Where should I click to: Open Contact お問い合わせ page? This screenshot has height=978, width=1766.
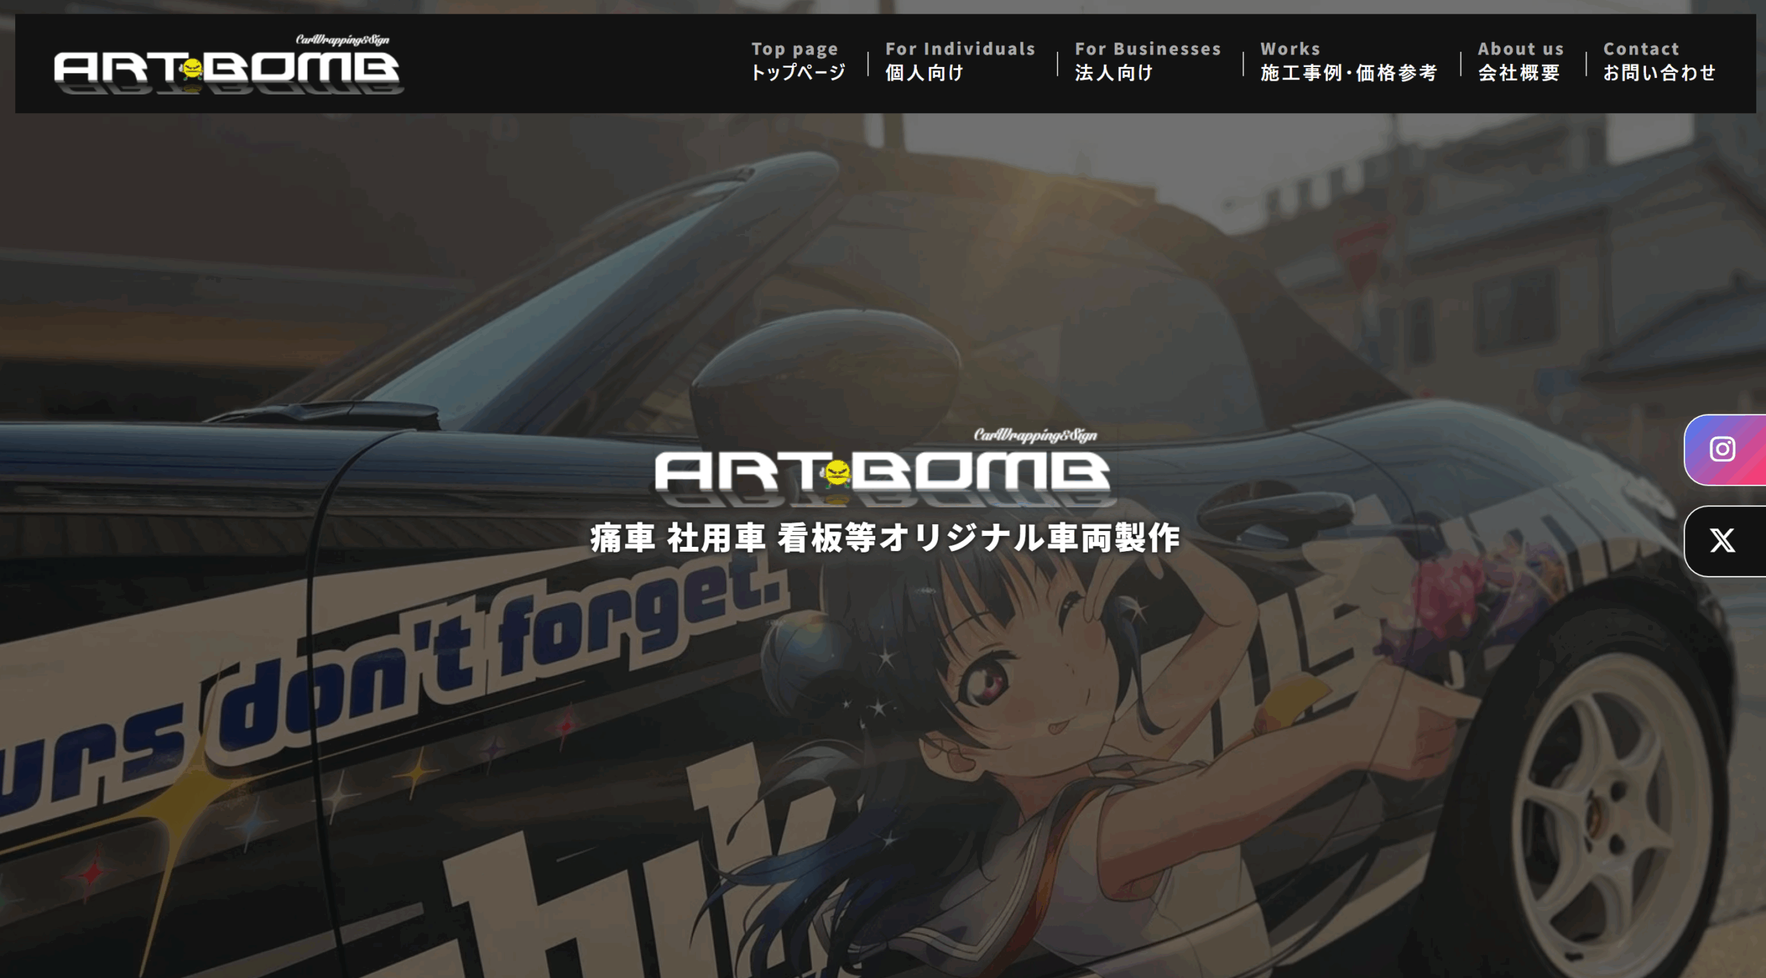(x=1659, y=61)
